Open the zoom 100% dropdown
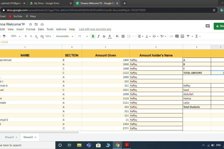The height and width of the screenshot is (149, 224). pos(15,36)
